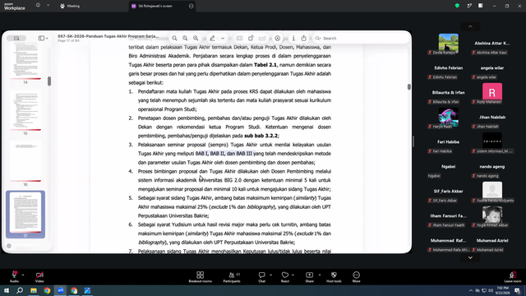Click the pop-out window icon in title bar
The image size is (526, 296).
click(469, 6)
